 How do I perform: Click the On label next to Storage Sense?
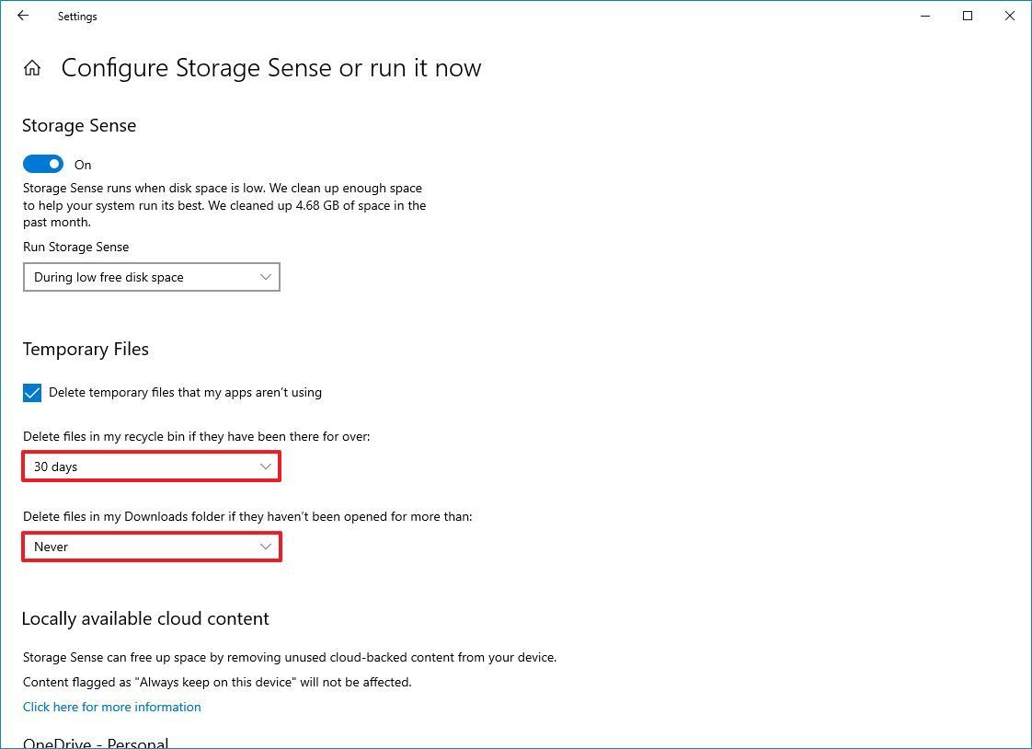(83, 165)
